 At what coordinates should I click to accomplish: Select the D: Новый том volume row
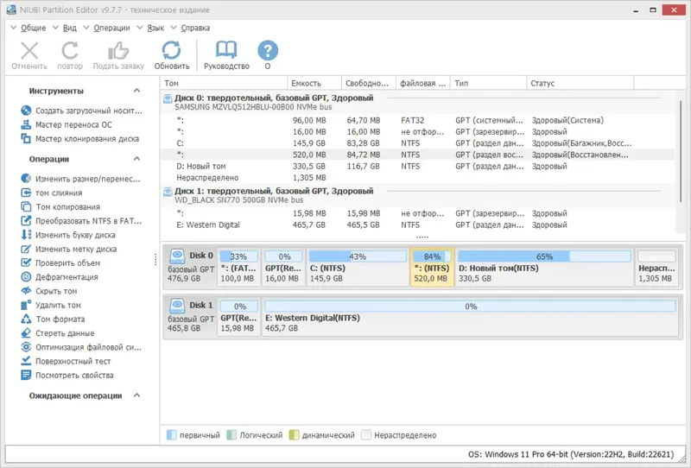[419, 166]
